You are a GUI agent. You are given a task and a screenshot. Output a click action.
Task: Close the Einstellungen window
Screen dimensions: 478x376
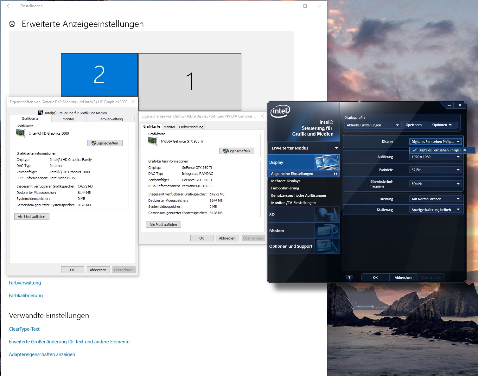click(x=320, y=6)
